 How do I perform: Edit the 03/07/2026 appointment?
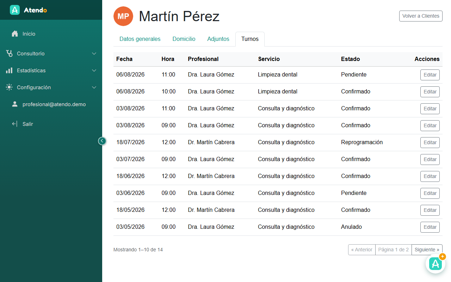[x=430, y=159]
